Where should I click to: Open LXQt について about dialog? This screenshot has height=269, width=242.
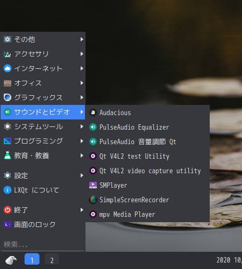pos(42,190)
